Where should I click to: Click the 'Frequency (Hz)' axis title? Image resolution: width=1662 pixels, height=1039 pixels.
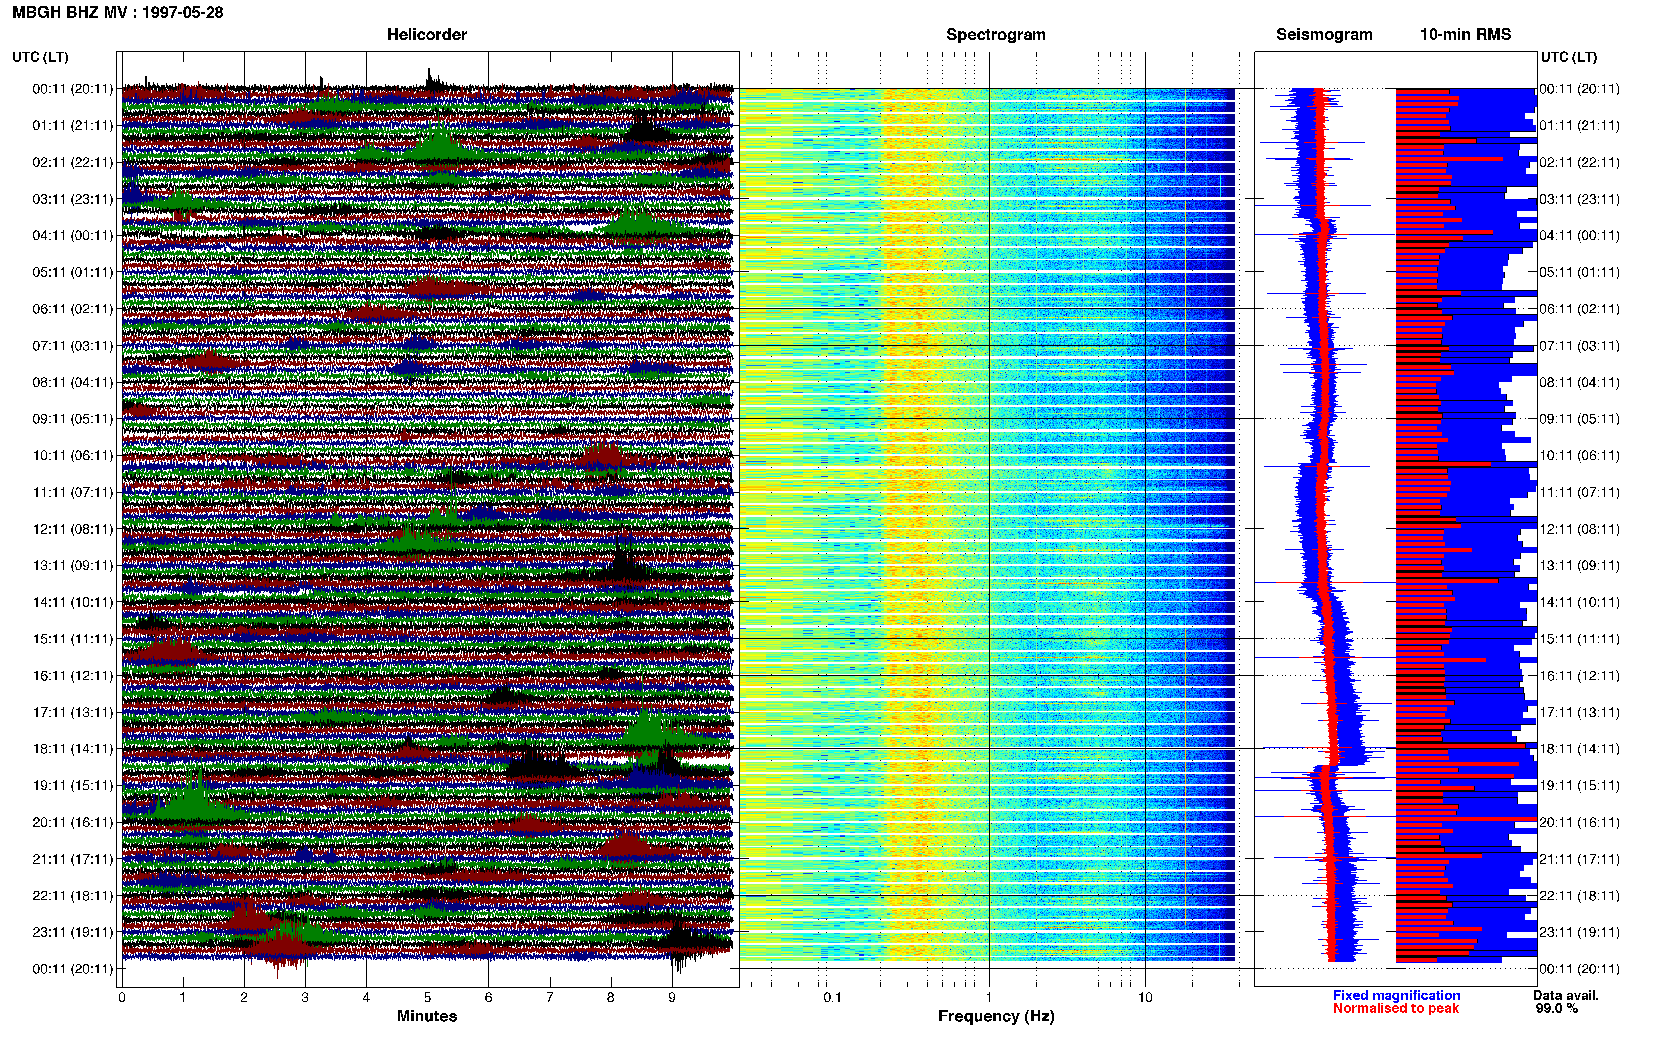996,1016
